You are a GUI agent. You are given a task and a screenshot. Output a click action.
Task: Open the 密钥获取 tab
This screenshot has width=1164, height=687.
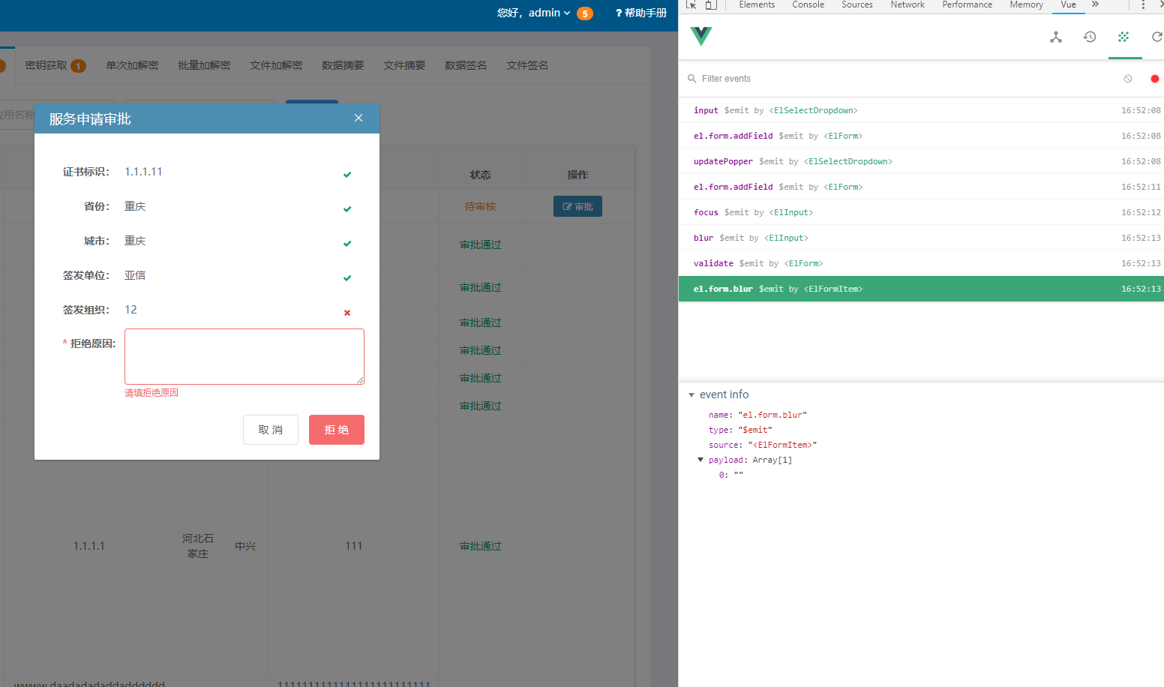tap(55, 65)
